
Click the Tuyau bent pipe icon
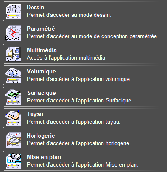point(14,119)
